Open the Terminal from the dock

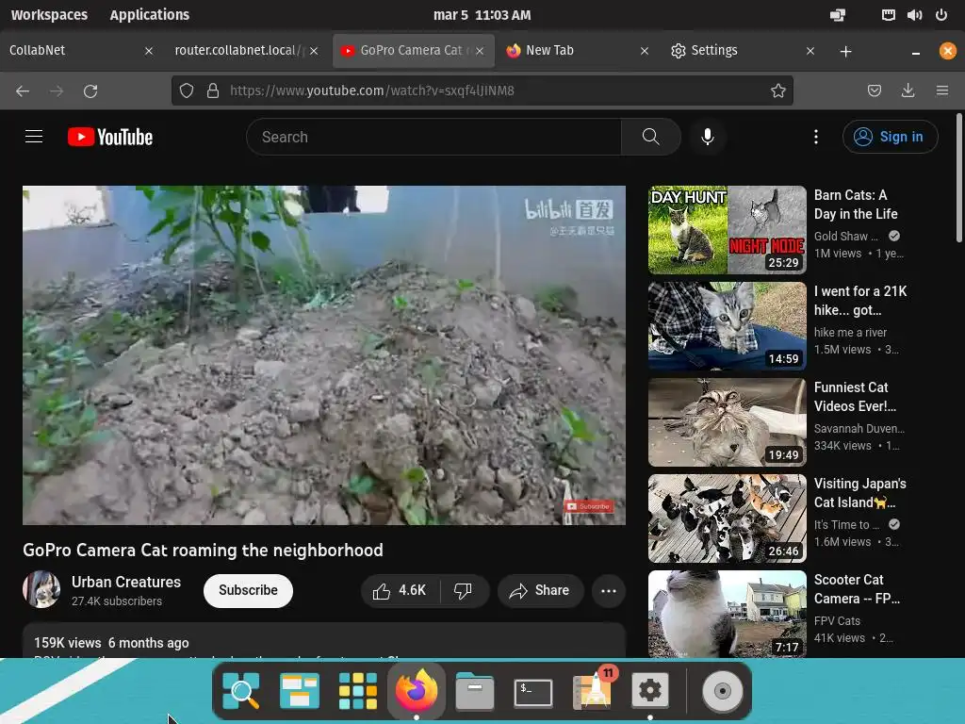click(533, 692)
